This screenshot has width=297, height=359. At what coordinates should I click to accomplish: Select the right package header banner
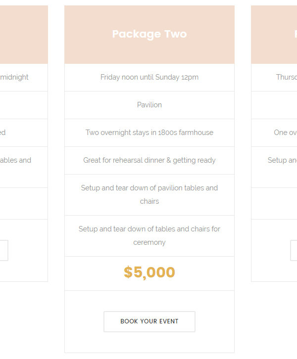tap(274, 35)
